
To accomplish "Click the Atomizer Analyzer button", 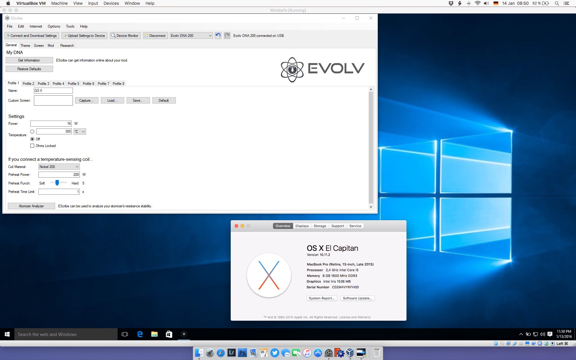I will [31, 206].
